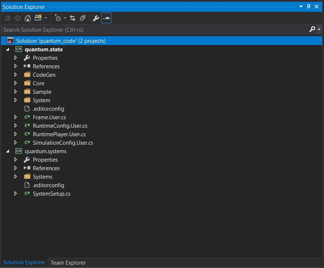Viewport: 324px width, 268px height.
Task: Select the quantum.systems project label
Action: (x=45, y=151)
